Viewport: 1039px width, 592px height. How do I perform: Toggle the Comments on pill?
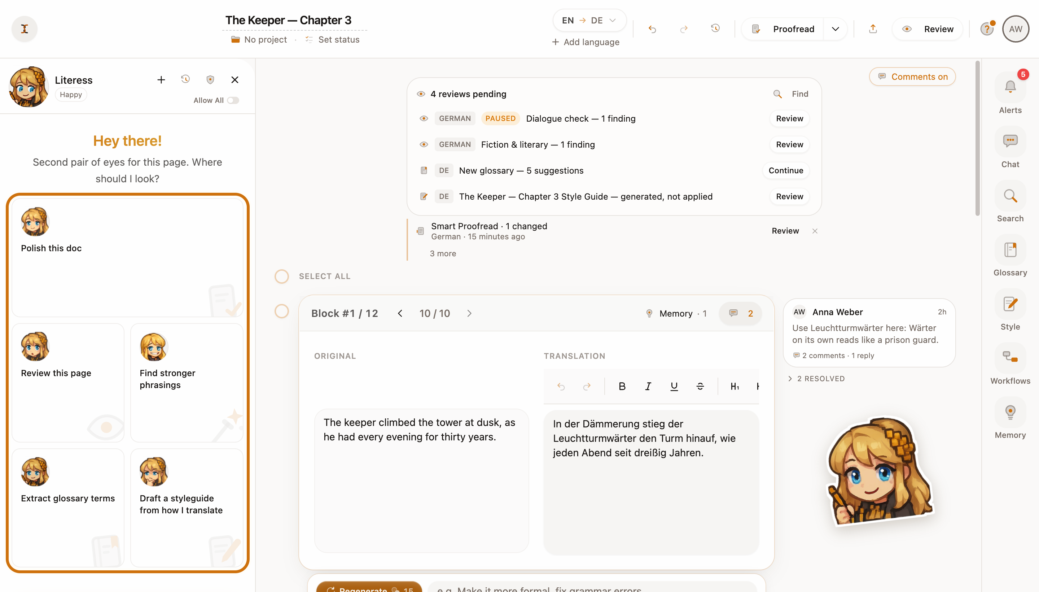pos(912,77)
